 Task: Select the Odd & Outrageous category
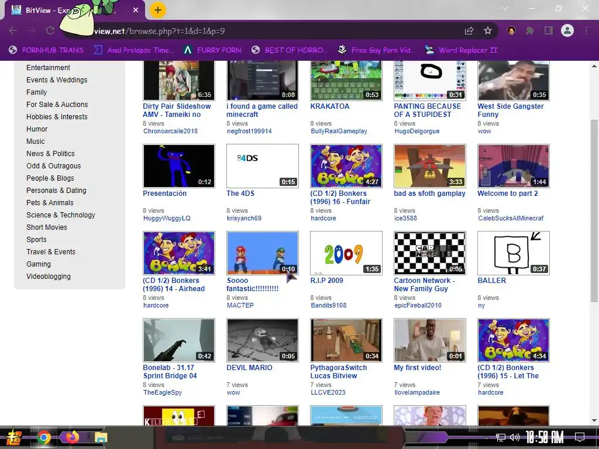[53, 165]
